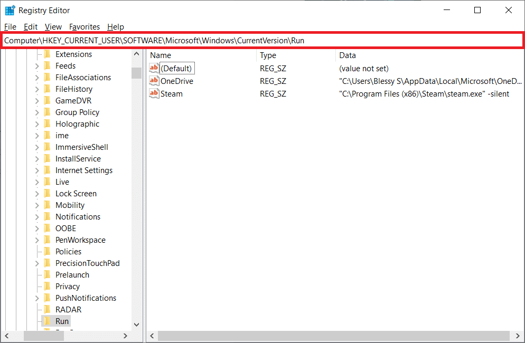
Task: Select the (Default) string value icon
Action: coord(154,68)
